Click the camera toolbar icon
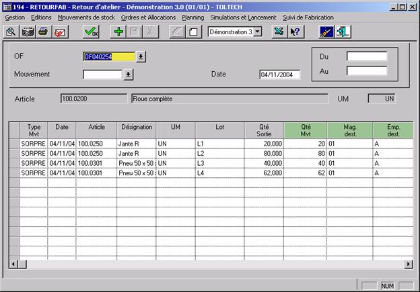 (x=28, y=32)
